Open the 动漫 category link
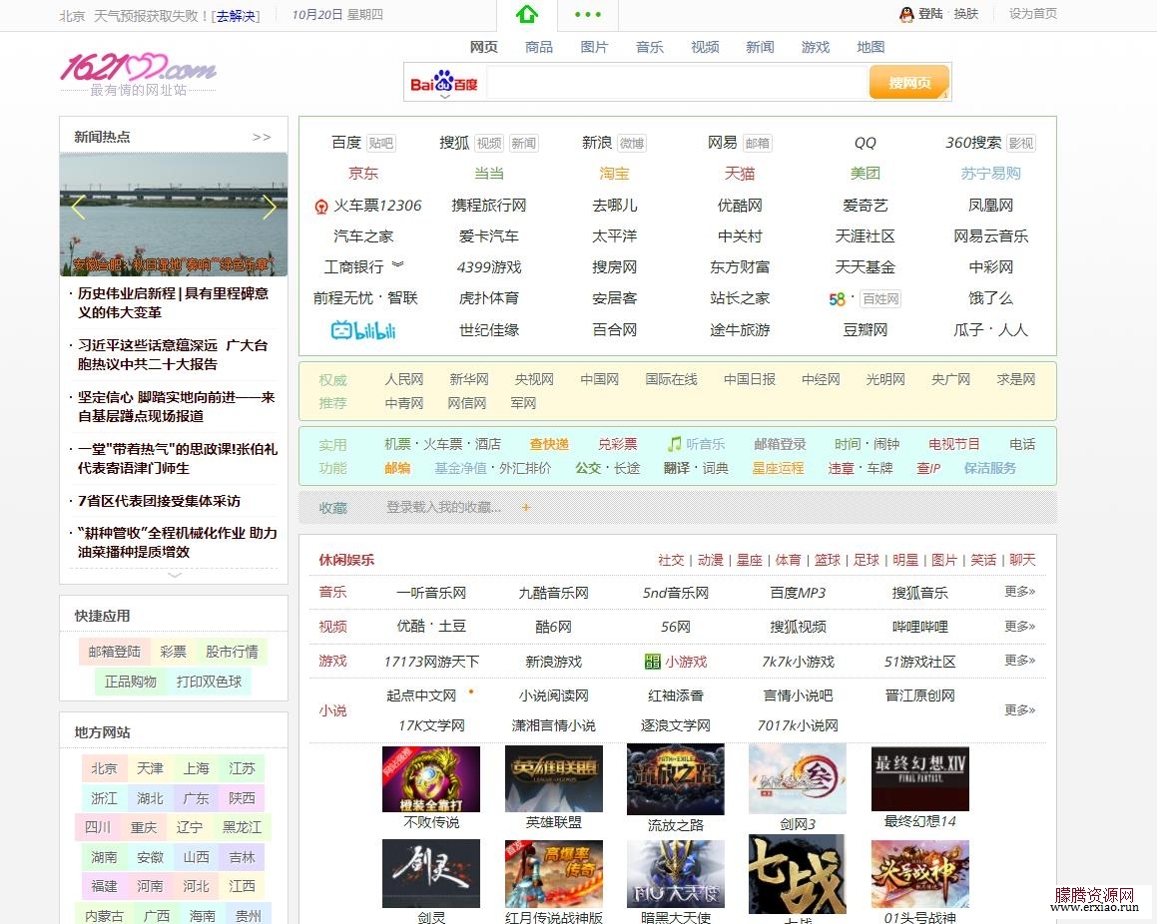Image resolution: width=1157 pixels, height=924 pixels. [711, 561]
